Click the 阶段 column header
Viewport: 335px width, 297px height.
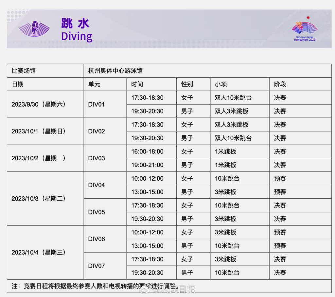[x=280, y=84]
